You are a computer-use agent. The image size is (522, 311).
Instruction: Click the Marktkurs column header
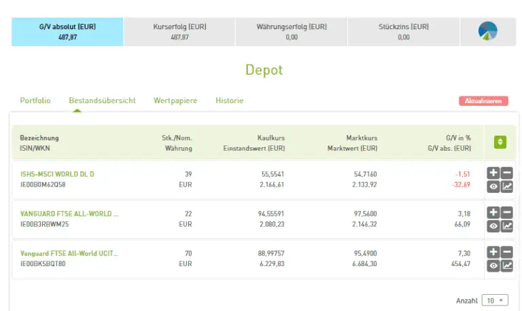tap(362, 138)
